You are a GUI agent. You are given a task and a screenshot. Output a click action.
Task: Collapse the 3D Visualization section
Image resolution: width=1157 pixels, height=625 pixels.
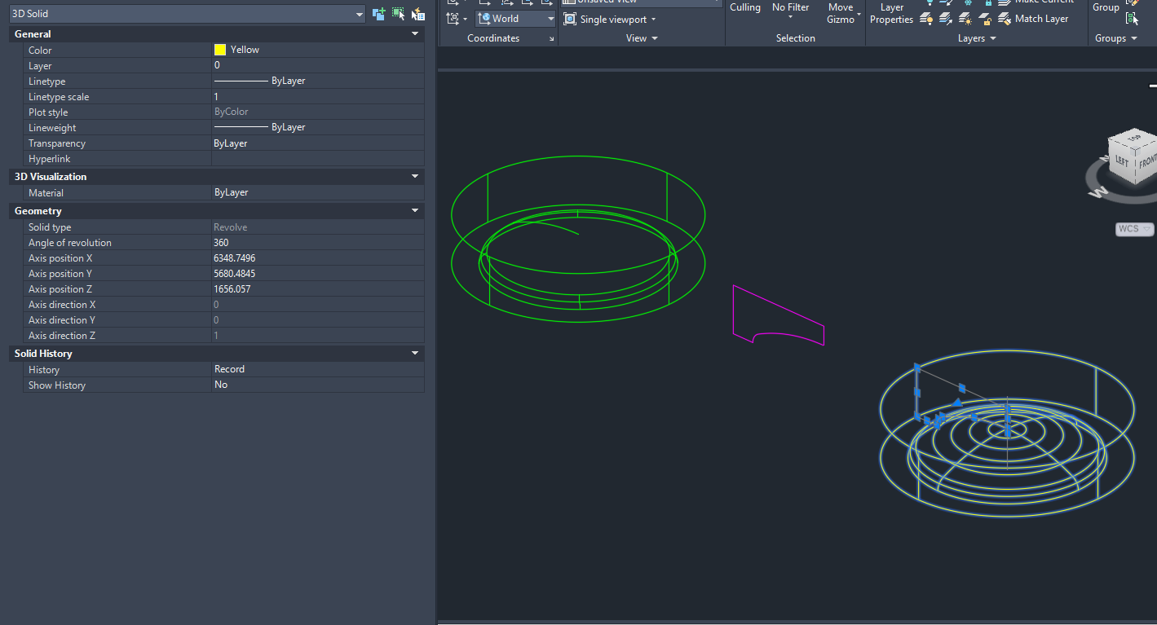coord(415,177)
